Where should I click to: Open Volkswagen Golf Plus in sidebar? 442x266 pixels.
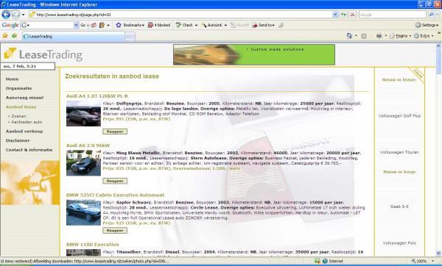coord(399,116)
